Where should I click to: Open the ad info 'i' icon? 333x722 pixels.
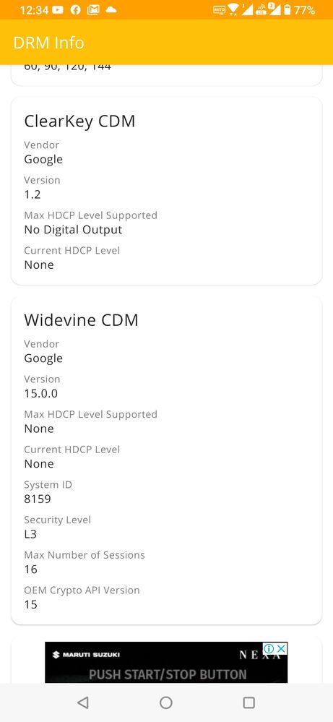[269, 648]
